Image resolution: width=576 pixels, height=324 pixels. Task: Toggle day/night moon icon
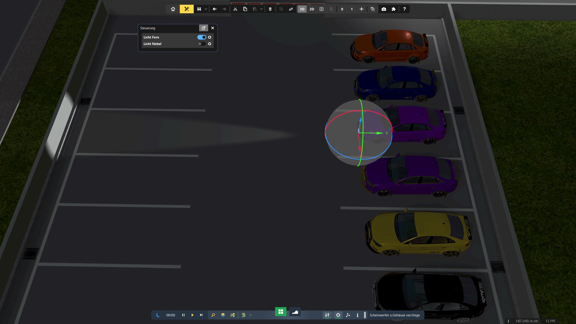(x=158, y=315)
